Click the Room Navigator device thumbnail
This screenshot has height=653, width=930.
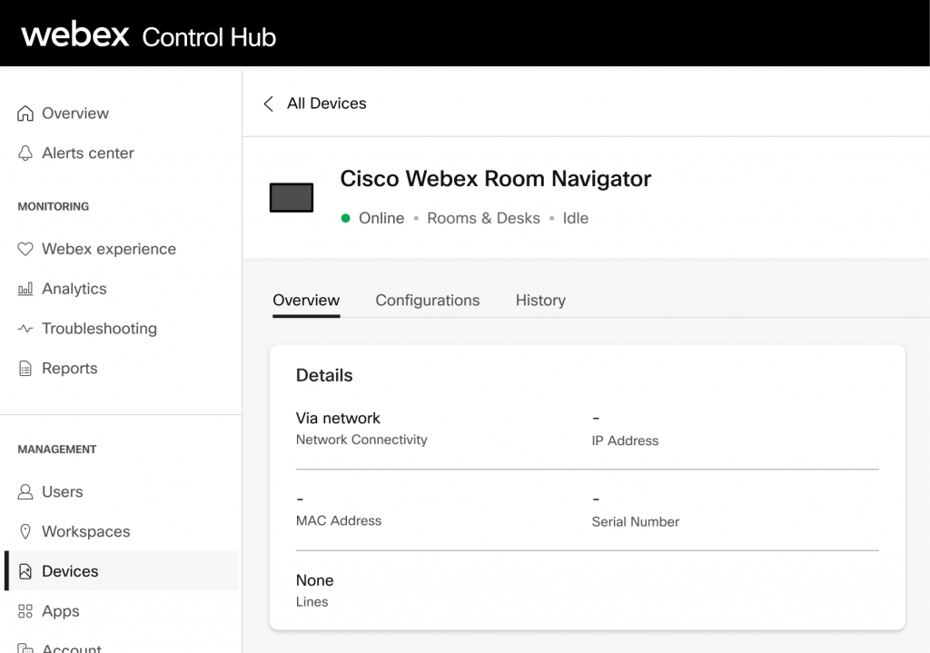(291, 196)
